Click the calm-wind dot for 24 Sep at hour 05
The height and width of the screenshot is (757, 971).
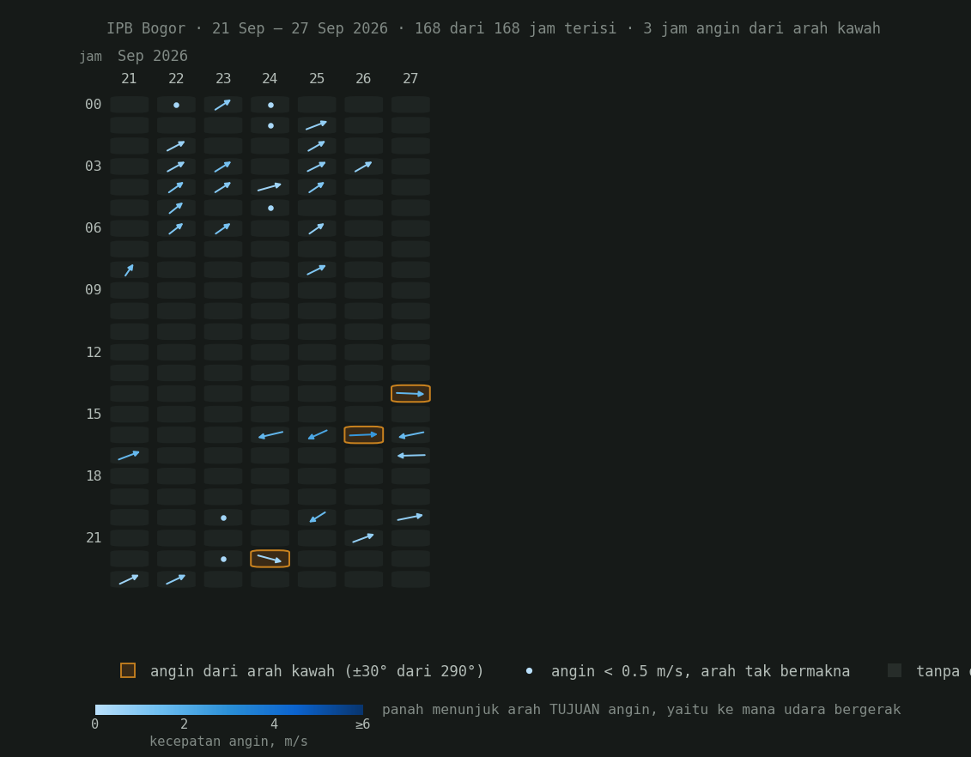pyautogui.click(x=270, y=208)
